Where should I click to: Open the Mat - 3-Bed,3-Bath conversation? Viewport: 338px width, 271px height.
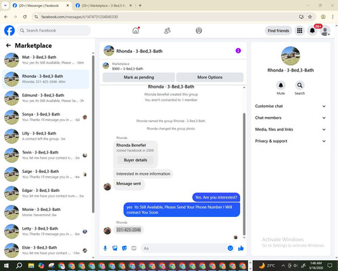(x=45, y=60)
